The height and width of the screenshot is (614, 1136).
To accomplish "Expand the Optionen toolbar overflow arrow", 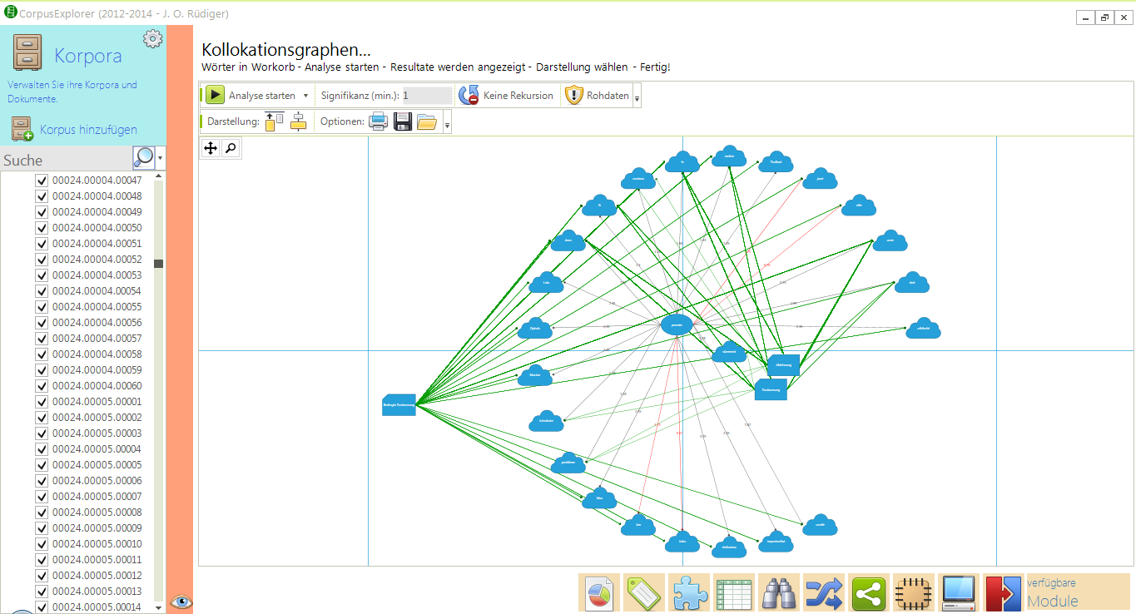I will [448, 125].
